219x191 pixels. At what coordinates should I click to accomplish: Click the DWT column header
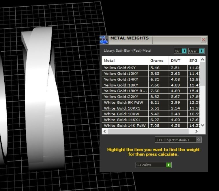[178, 61]
